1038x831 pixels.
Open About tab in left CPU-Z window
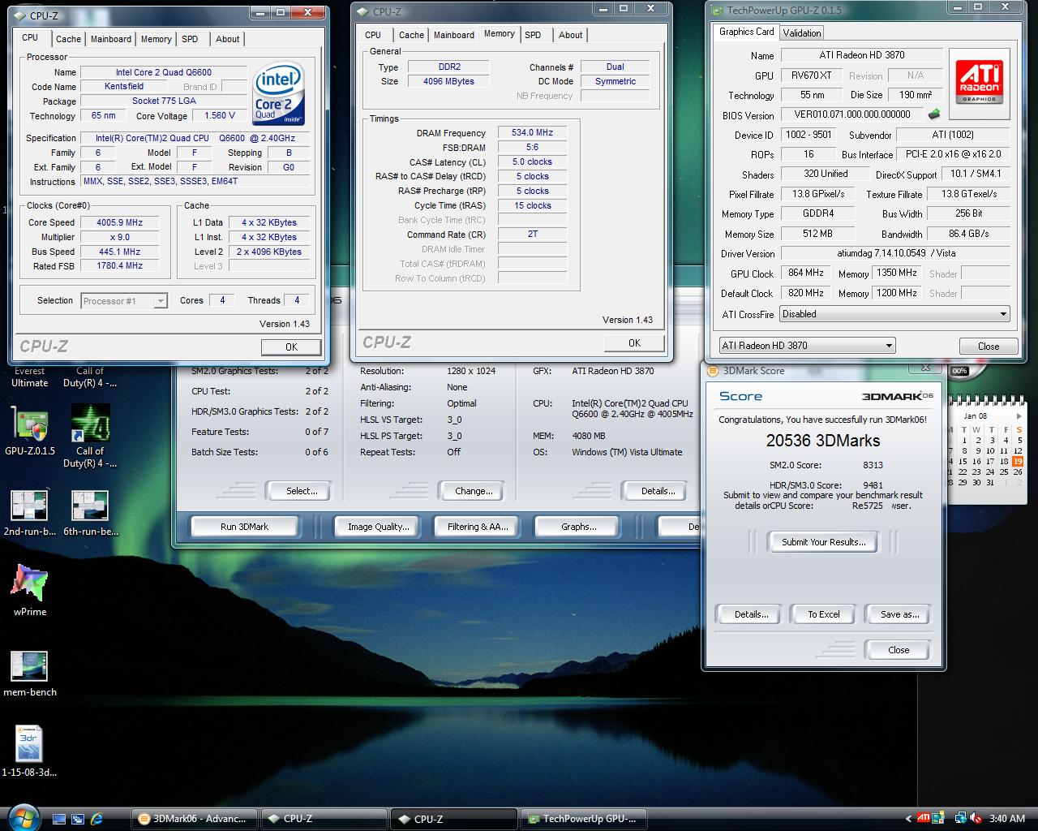228,39
